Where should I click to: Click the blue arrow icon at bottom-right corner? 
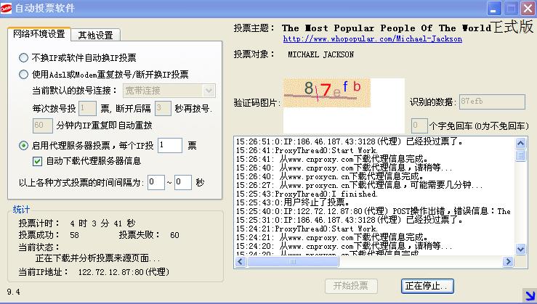pyautogui.click(x=528, y=295)
